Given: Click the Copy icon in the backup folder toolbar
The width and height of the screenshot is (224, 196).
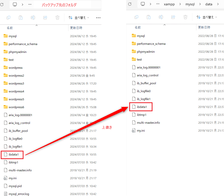Looking at the screenshot, I should tap(8, 18).
